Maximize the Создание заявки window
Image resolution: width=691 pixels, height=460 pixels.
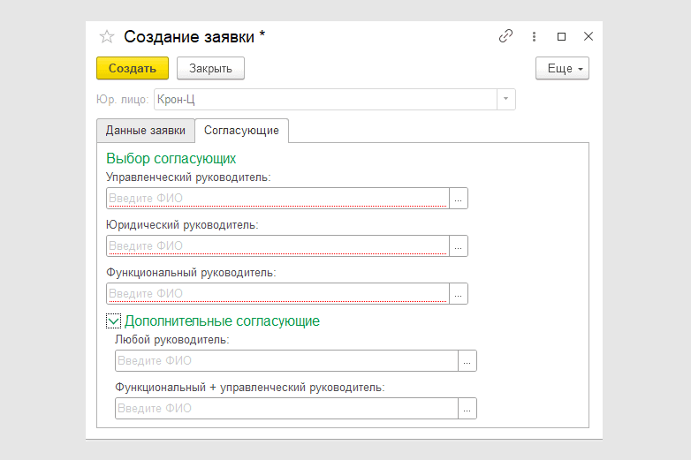[561, 37]
